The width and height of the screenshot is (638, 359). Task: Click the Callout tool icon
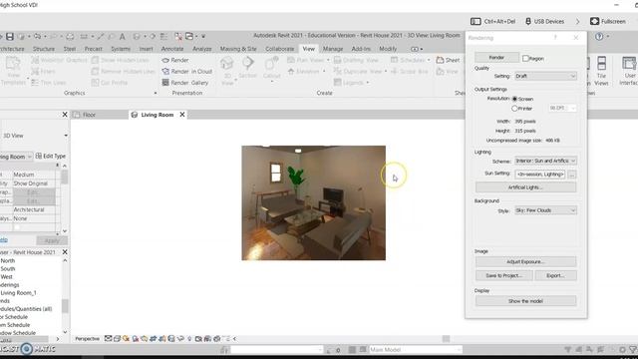point(271,64)
